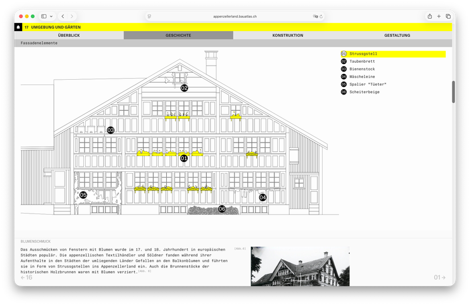
Task: Go to previous chapter 16 arrow
Action: 26,277
